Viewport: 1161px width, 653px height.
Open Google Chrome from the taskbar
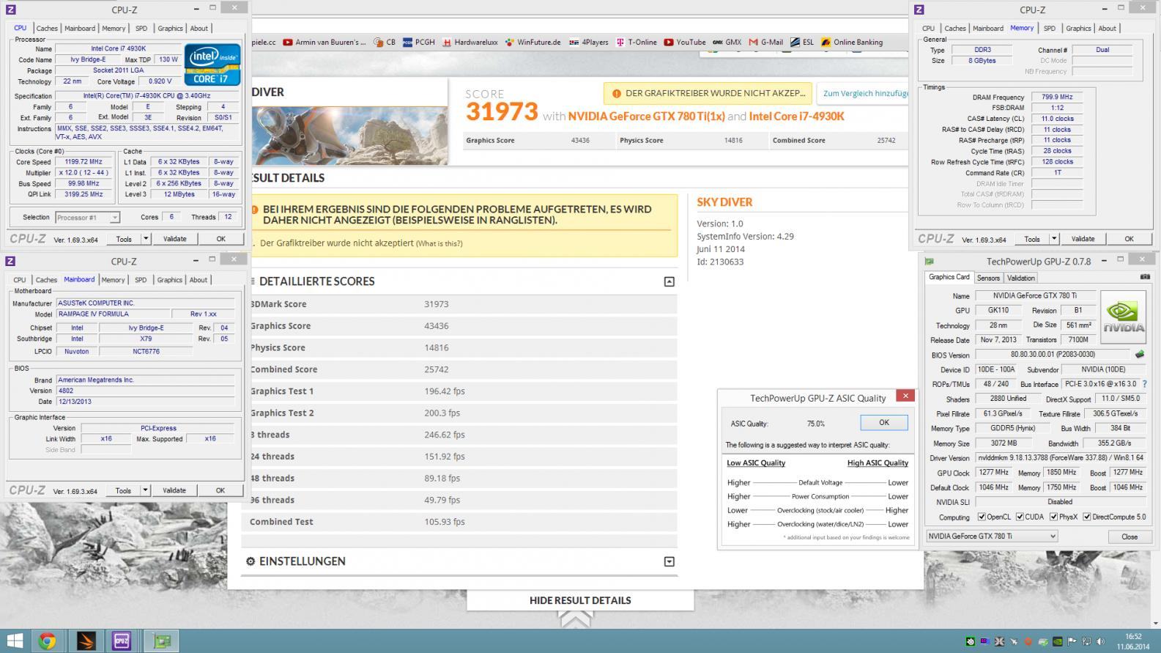47,641
